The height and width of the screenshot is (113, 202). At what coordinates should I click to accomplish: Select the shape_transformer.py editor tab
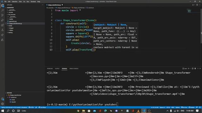click(55, 5)
